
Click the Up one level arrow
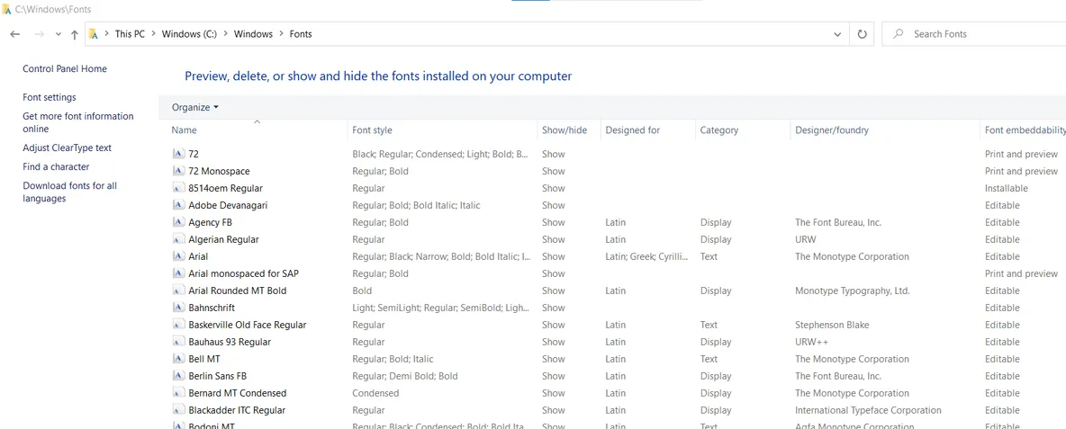click(75, 34)
